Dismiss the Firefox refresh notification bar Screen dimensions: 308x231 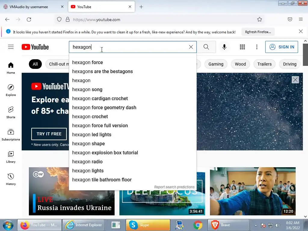tap(301, 31)
